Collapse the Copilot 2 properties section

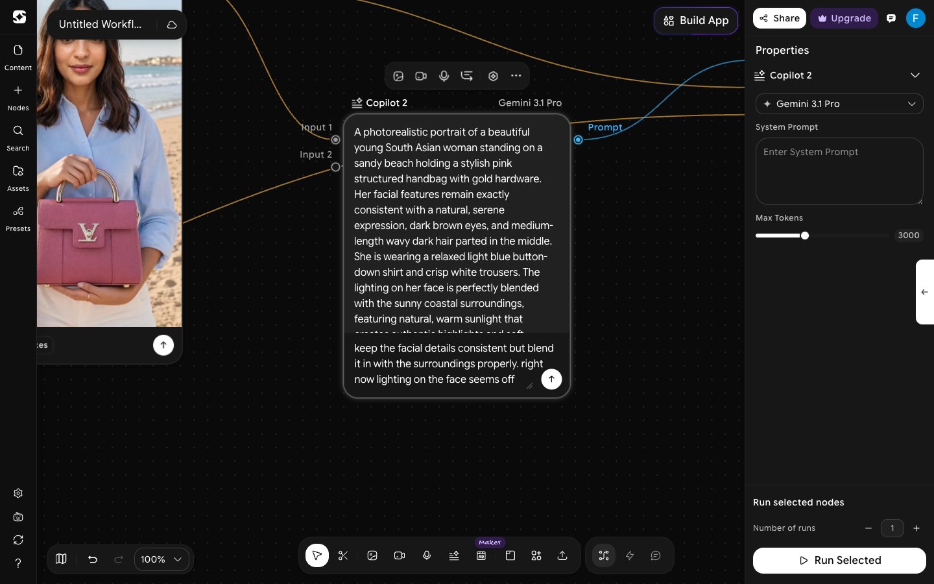tap(915, 75)
